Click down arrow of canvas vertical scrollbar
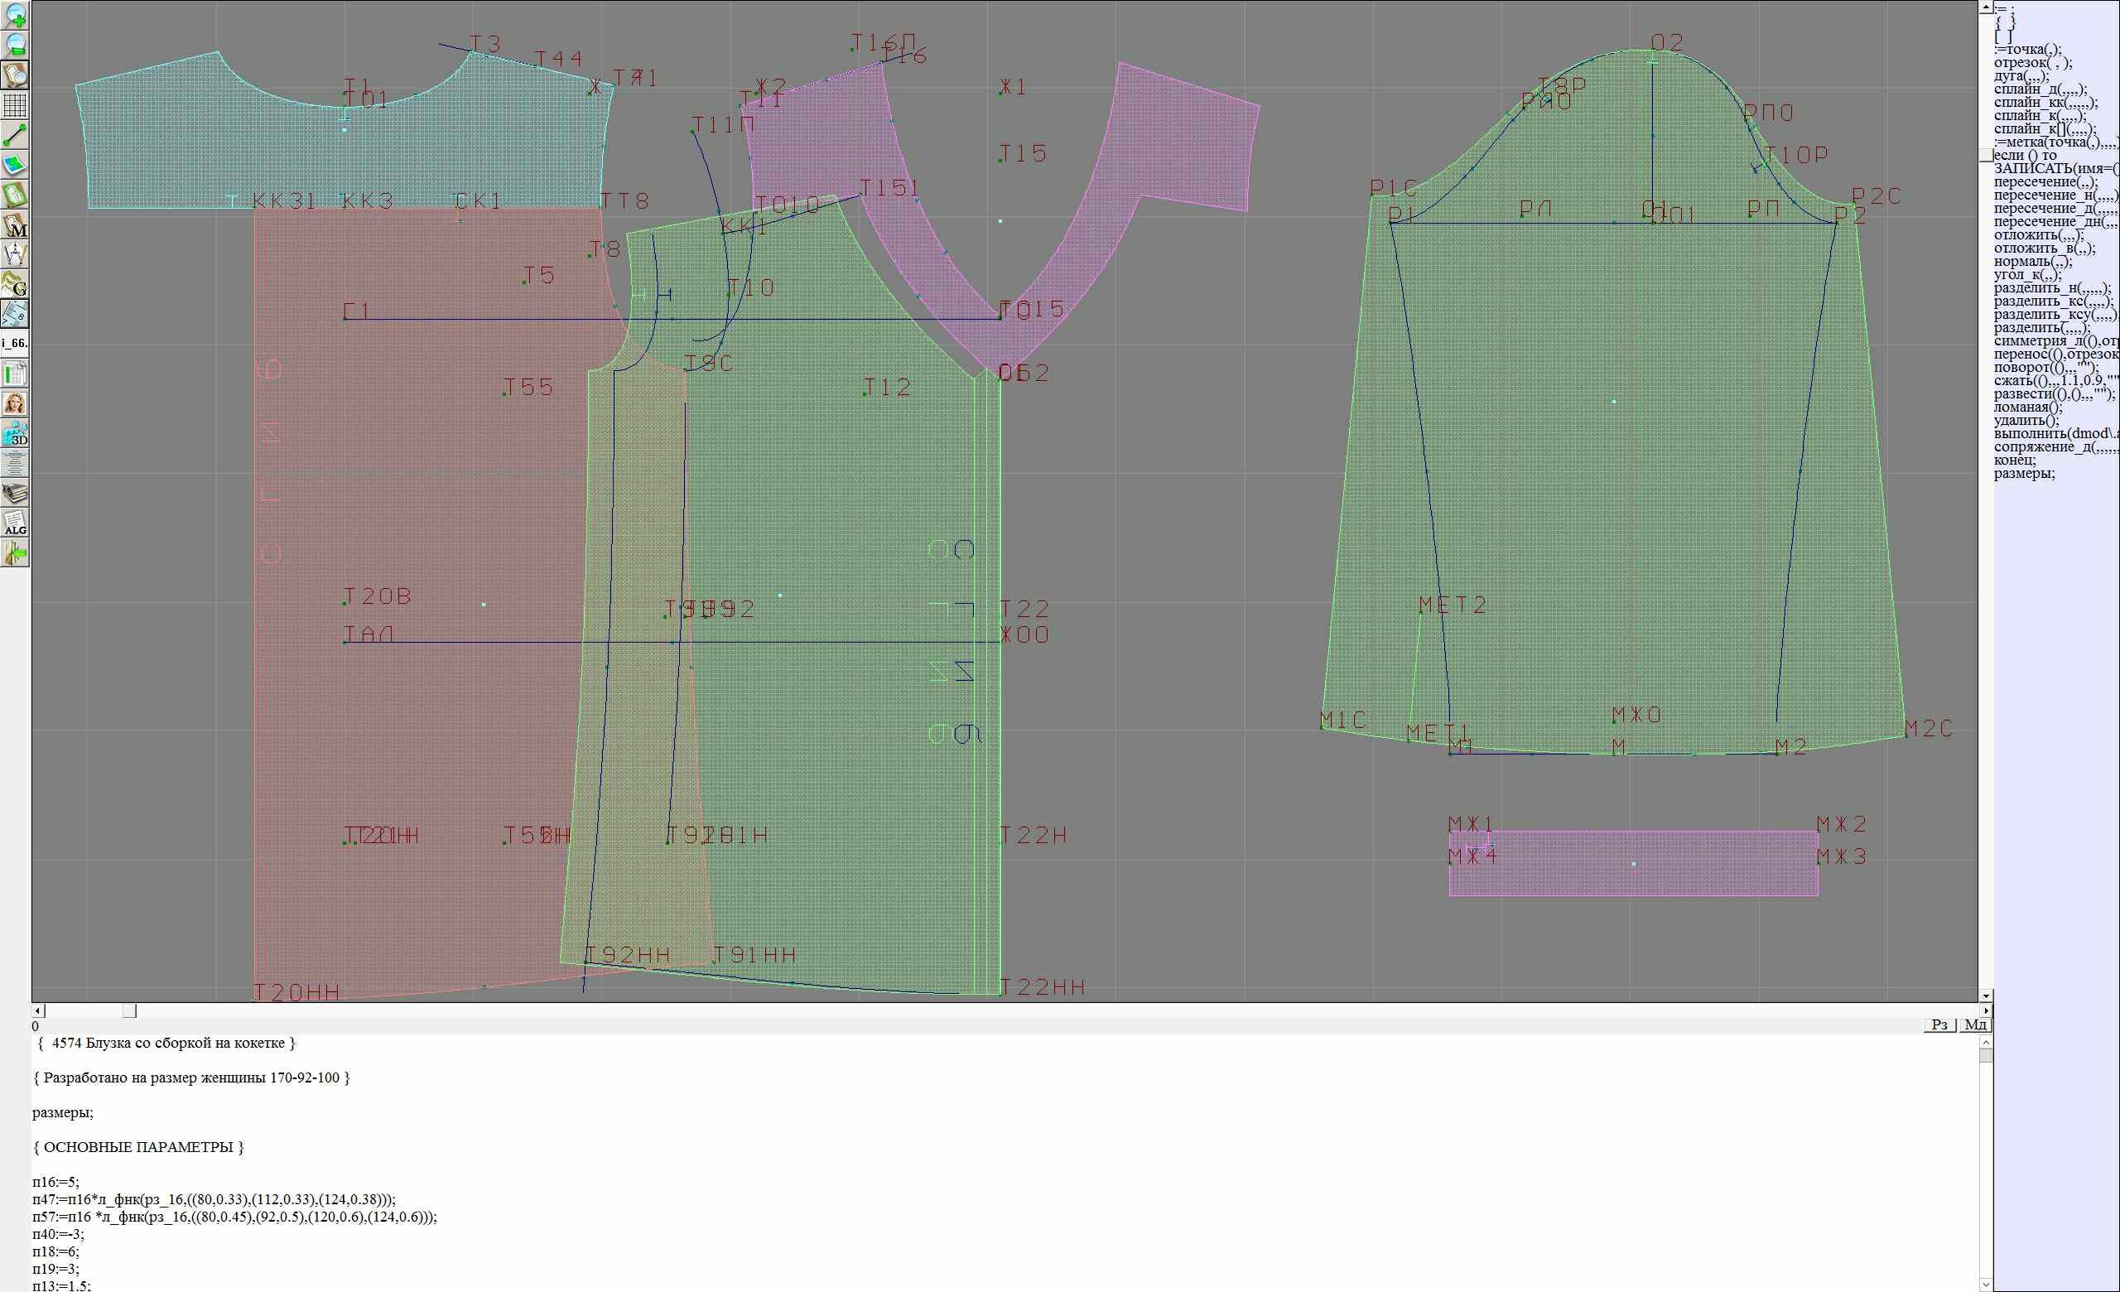 [1986, 996]
